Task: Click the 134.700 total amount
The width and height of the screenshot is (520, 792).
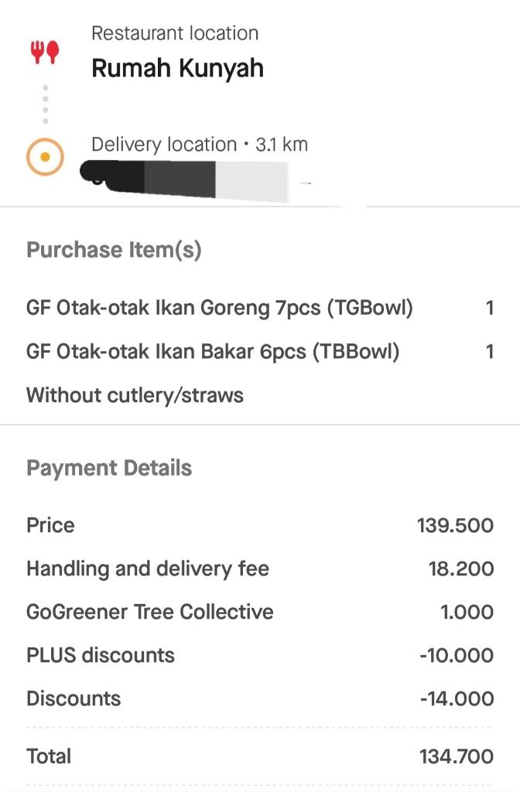Action: 457,756
